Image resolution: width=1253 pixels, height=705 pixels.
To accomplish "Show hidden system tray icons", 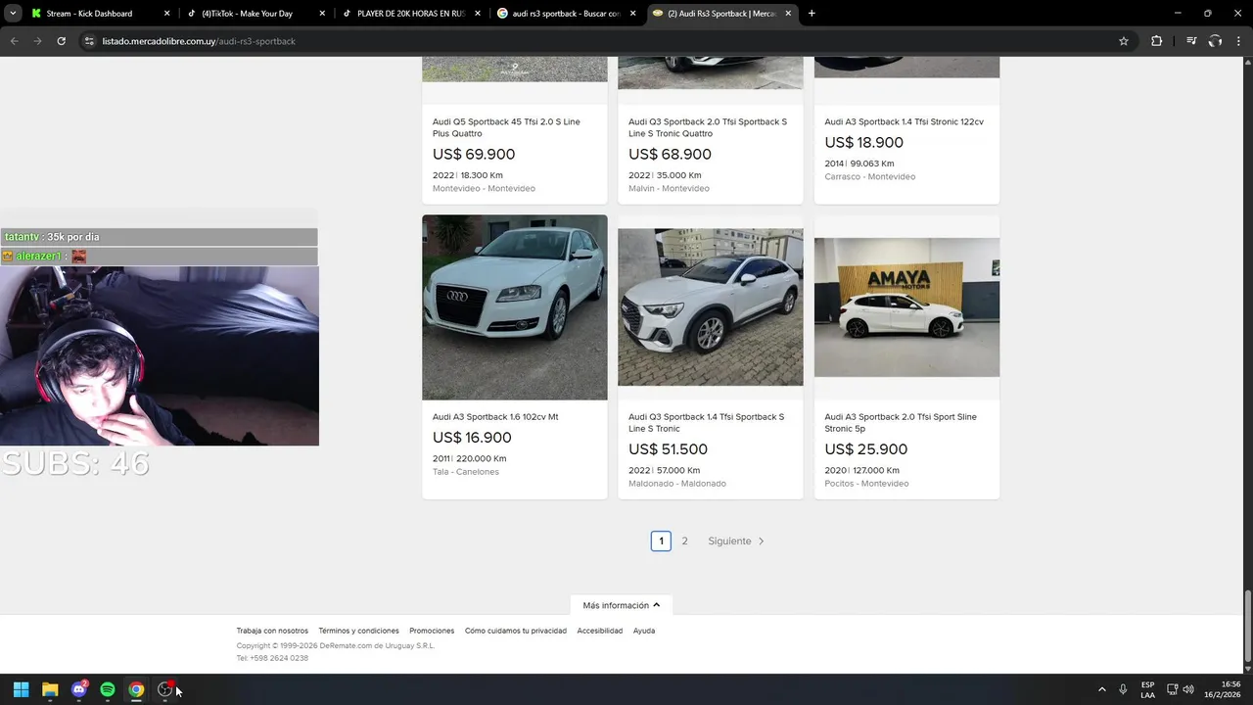I will pos(1101,689).
